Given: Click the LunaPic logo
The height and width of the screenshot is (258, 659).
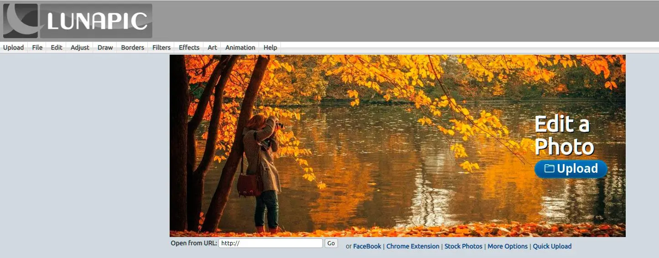Looking at the screenshot, I should [78, 21].
